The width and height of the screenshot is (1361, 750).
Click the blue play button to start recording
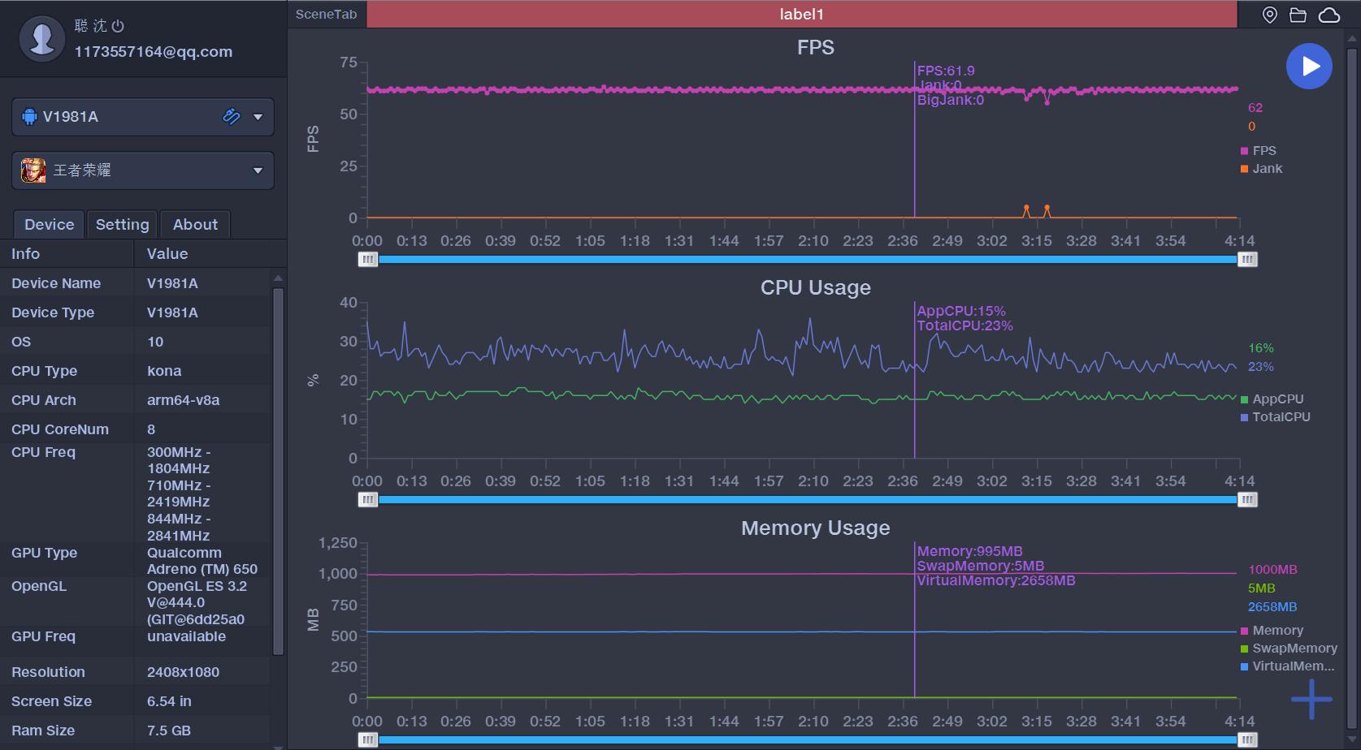pos(1309,67)
